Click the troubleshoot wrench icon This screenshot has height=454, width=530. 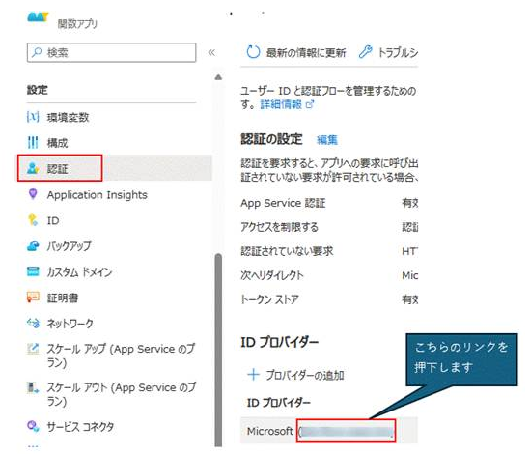[x=365, y=52]
